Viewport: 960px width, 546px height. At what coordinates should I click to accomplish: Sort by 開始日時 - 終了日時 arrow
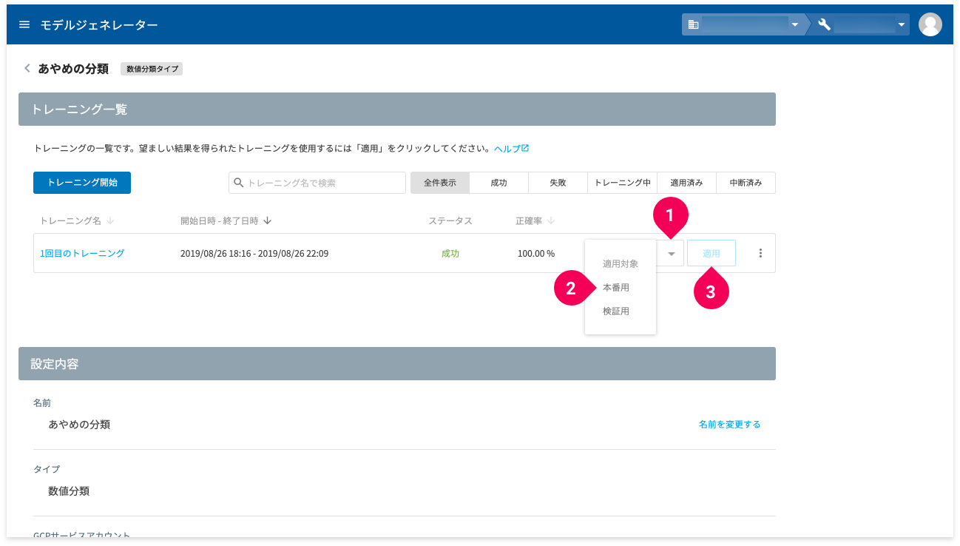click(267, 220)
